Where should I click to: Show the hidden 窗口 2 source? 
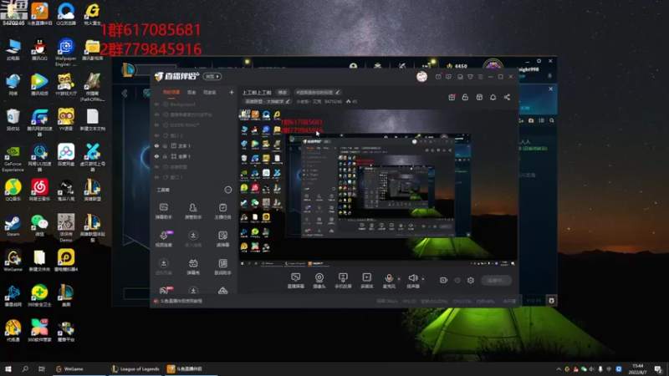pyautogui.click(x=156, y=135)
